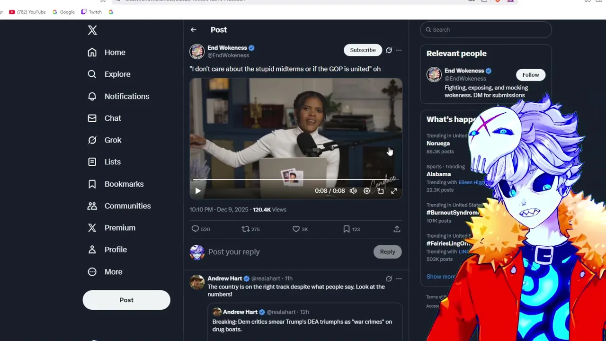This screenshot has height=341, width=606.
Task: Open Premium from sidebar
Action: [111, 228]
